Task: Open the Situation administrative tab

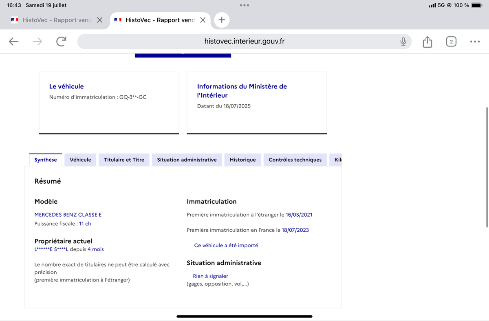Action: point(187,160)
